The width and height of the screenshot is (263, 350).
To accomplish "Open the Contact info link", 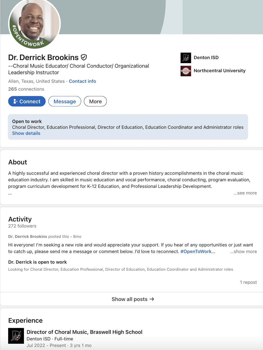I will tap(82, 81).
